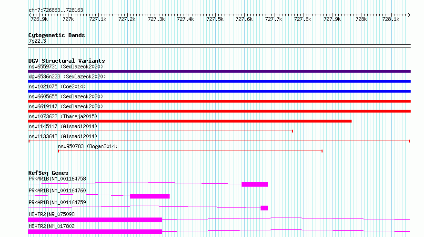Select the red nsv6605655 variant bar
This screenshot has width=424, height=237.
point(219,101)
